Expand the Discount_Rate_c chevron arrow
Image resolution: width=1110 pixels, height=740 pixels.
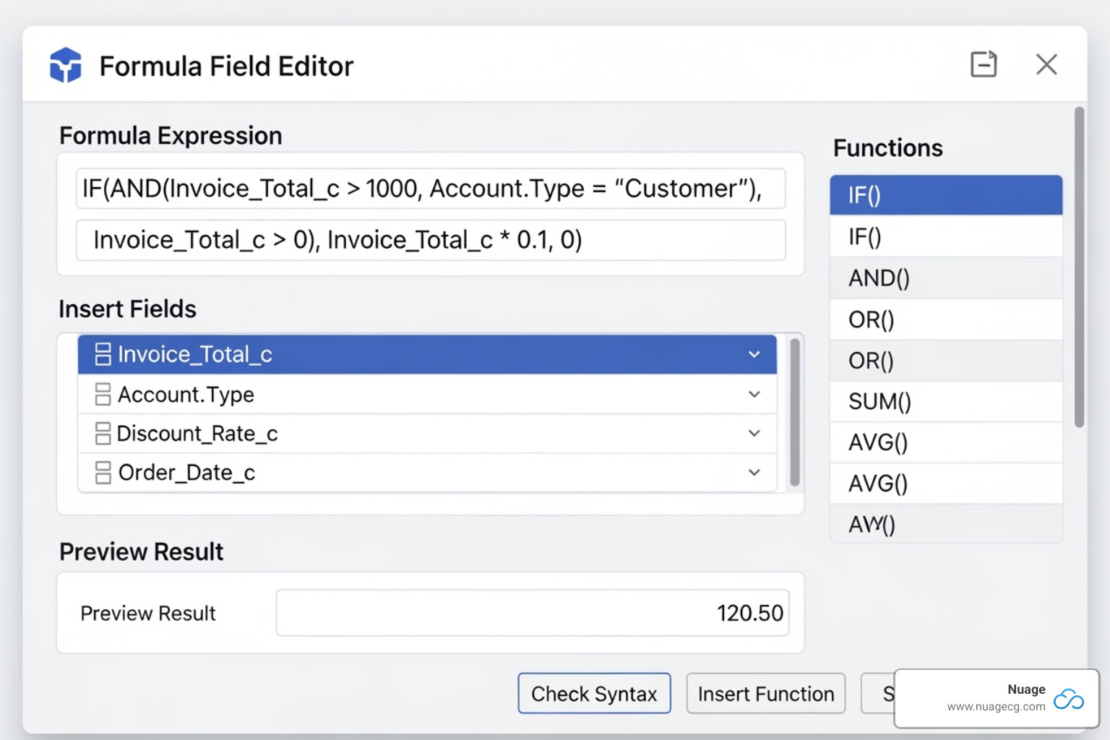coord(754,434)
